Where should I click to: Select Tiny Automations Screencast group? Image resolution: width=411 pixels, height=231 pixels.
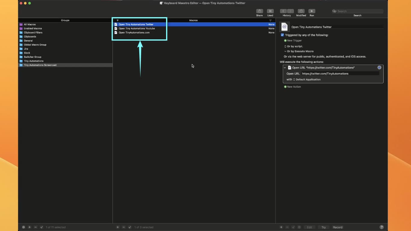pyautogui.click(x=65, y=65)
